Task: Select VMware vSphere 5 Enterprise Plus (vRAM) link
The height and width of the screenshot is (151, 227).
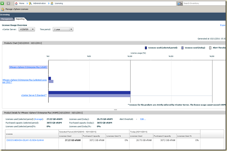Action: 28,67
